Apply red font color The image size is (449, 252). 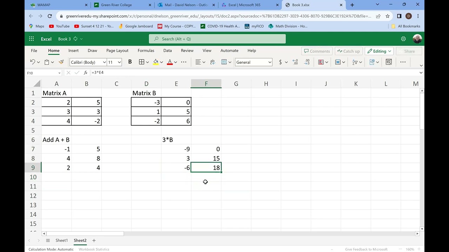(170, 62)
